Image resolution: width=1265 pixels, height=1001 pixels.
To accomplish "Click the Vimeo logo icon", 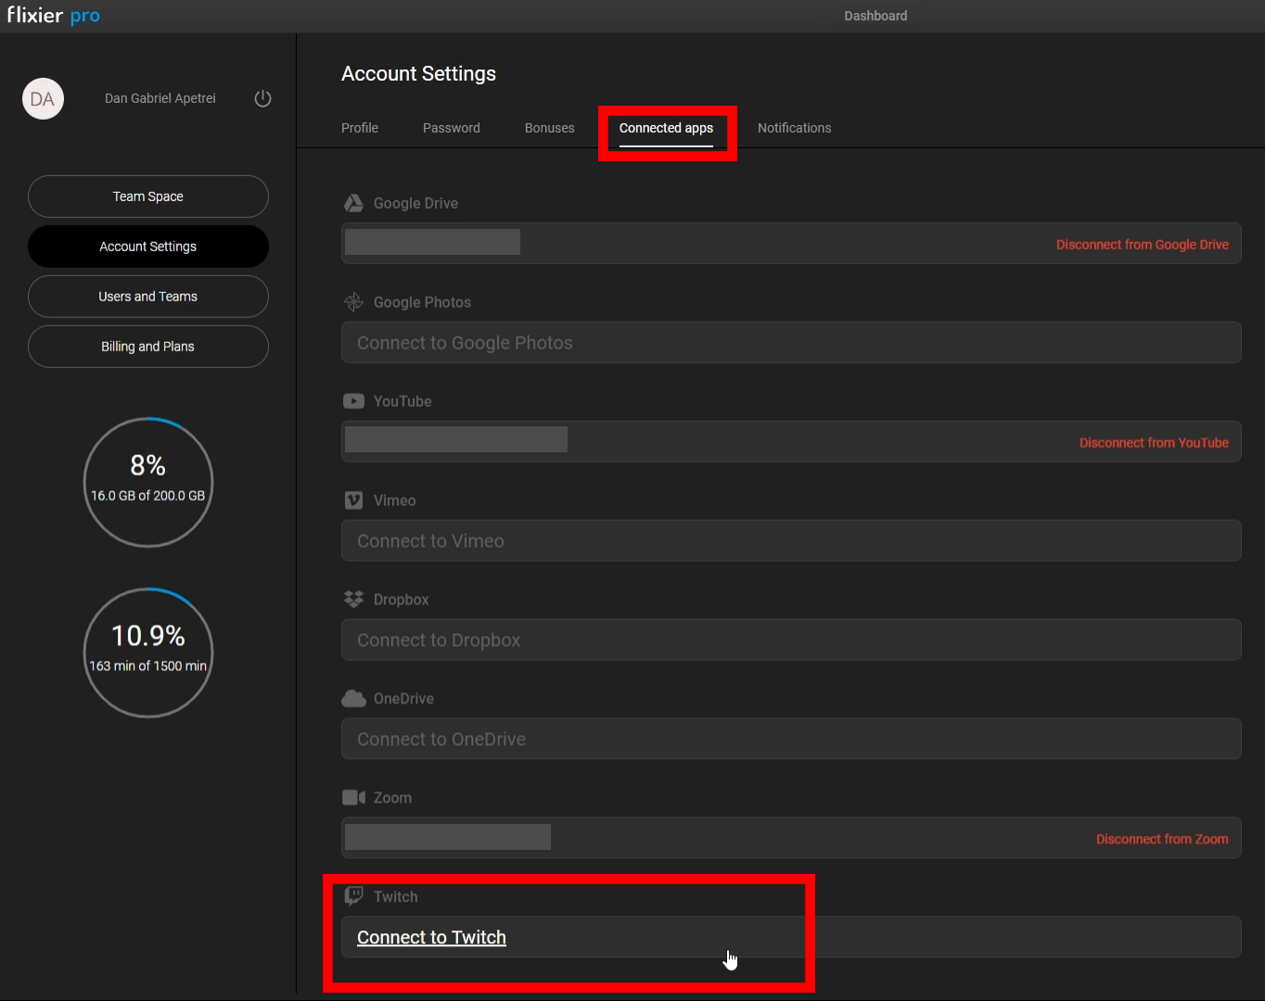I will point(353,500).
